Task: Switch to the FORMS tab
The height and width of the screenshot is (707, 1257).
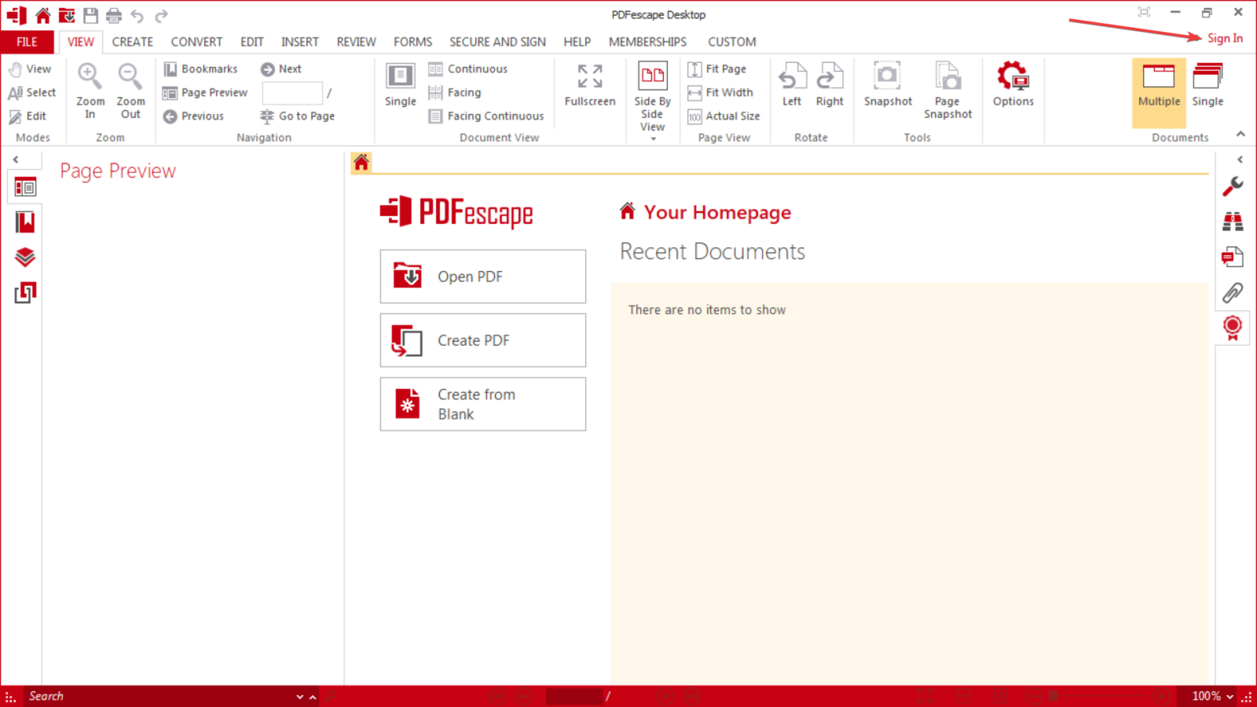Action: coord(412,42)
